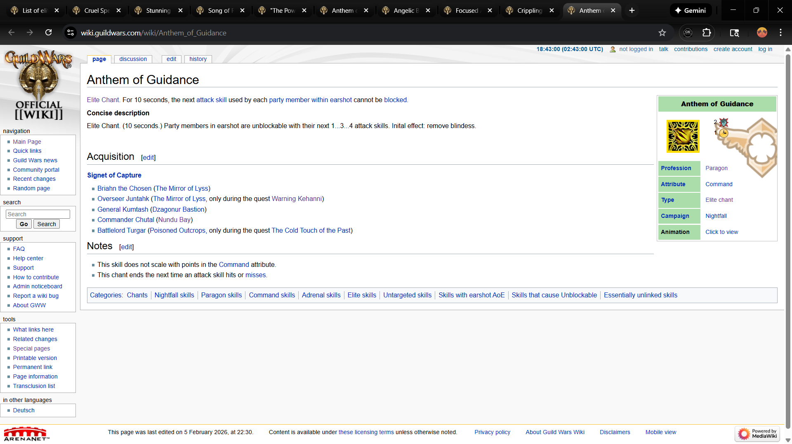Viewport: 792px width, 444px height.
Task: Open Main Page in navigation
Action: (x=27, y=142)
